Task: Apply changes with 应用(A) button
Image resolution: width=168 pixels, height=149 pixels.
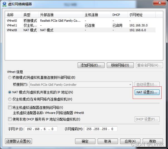Action: pyautogui.click(x=130, y=141)
